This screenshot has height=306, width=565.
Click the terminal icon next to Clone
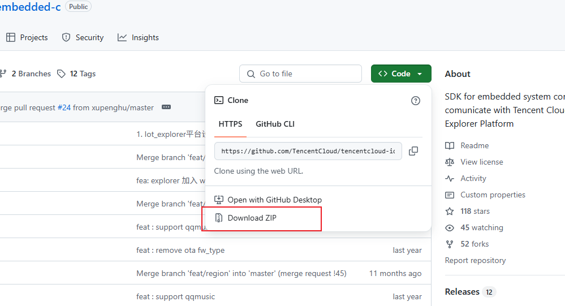point(219,100)
